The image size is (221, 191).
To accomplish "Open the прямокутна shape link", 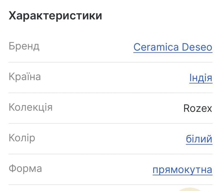I will point(182,170).
